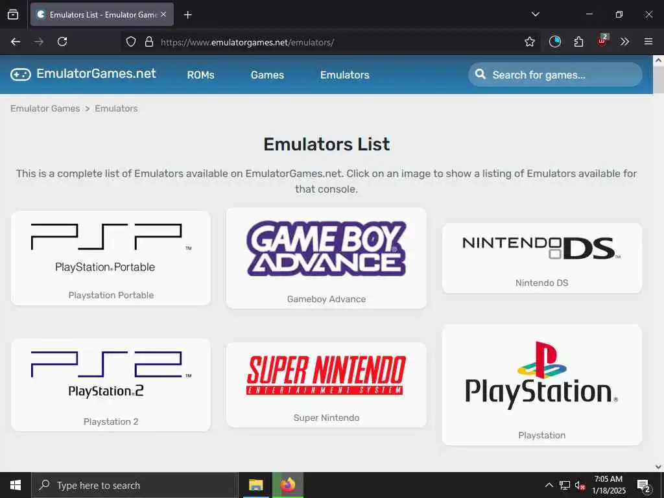
Task: Click the Playstation 2 caption text
Action: pyautogui.click(x=111, y=421)
